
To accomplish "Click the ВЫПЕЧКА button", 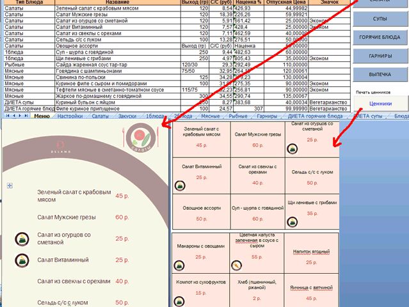I will pyautogui.click(x=380, y=75).
